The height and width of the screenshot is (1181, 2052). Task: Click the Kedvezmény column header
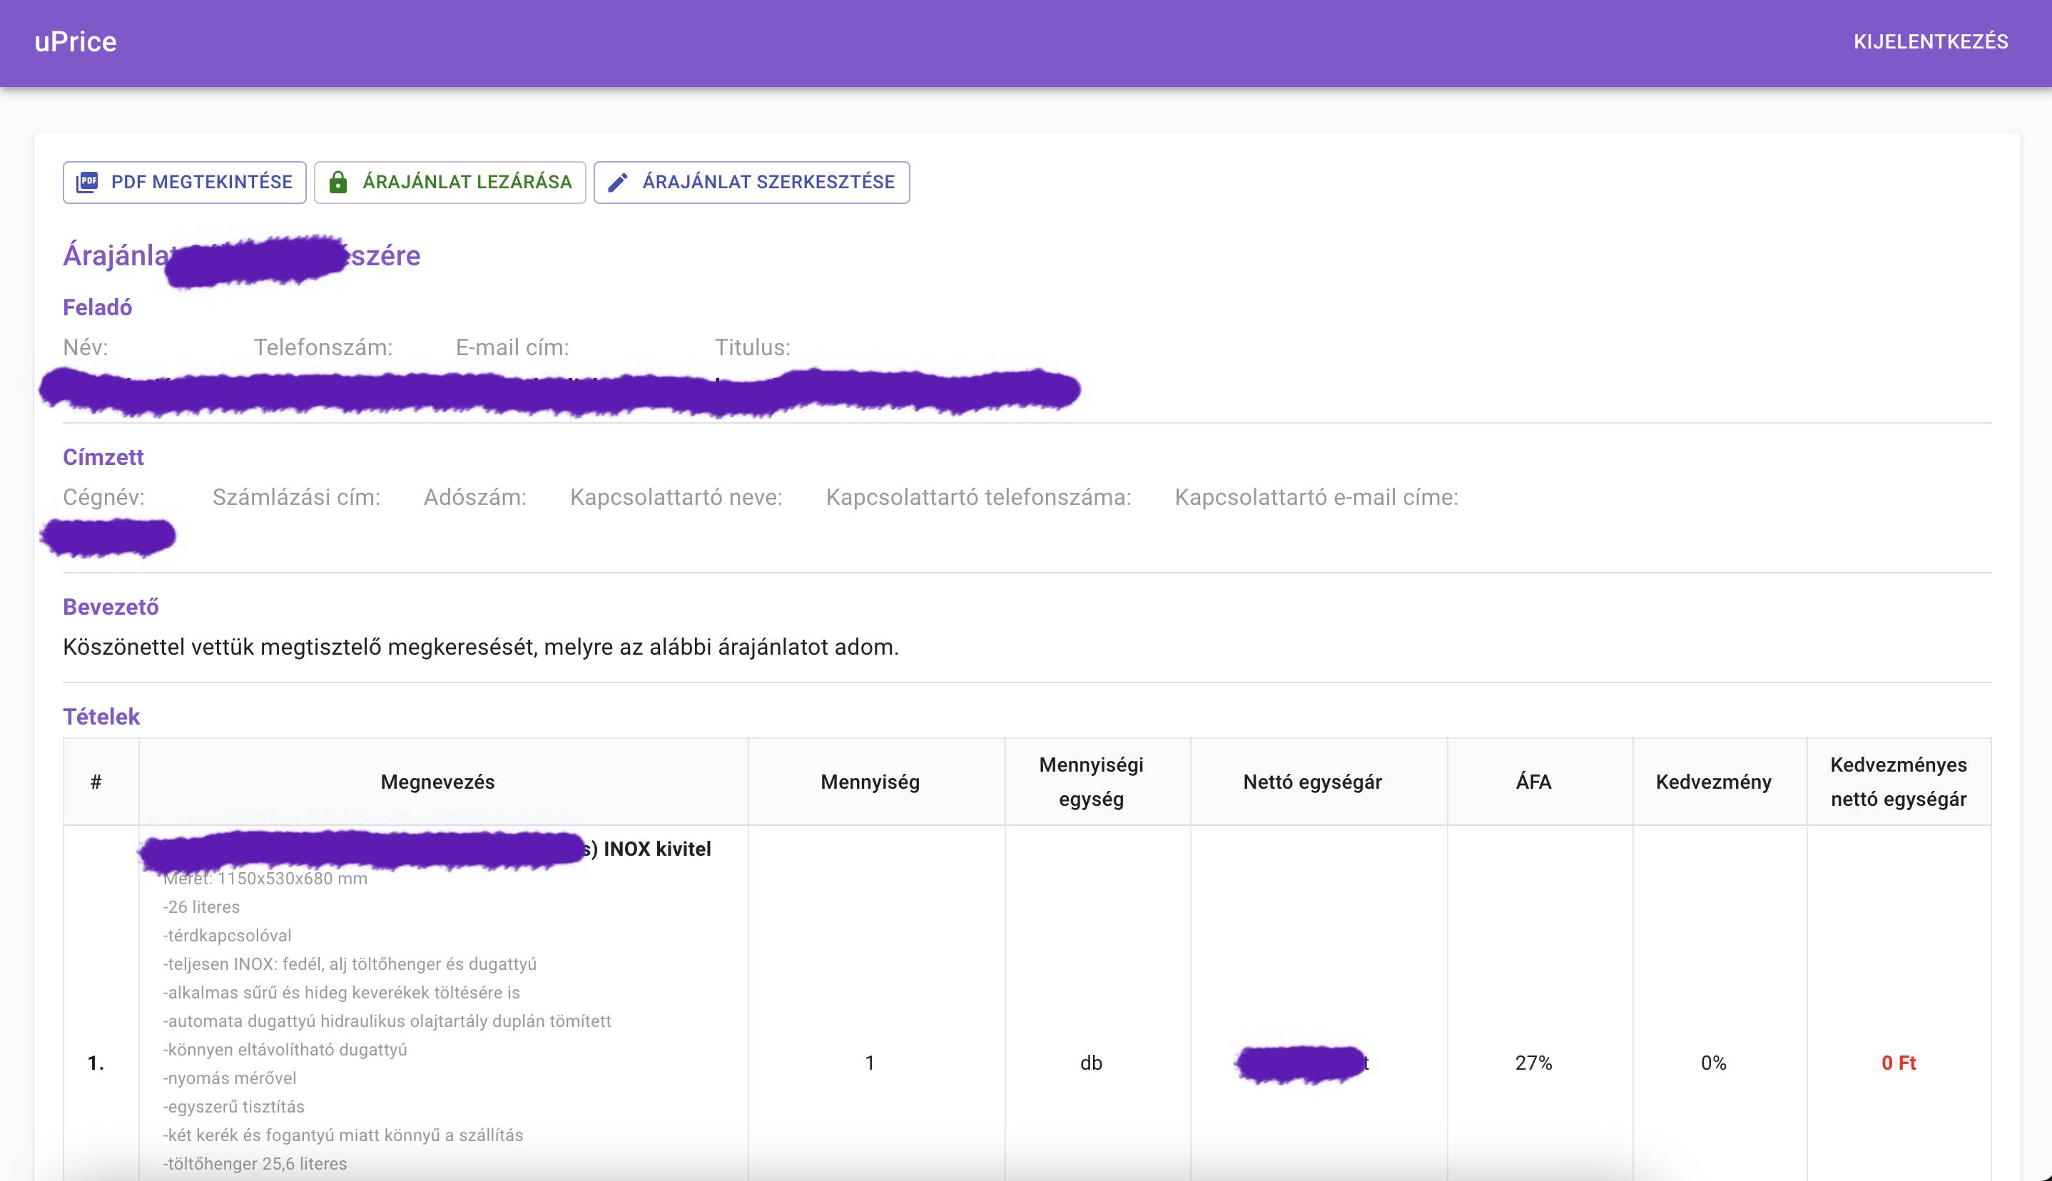(x=1714, y=782)
